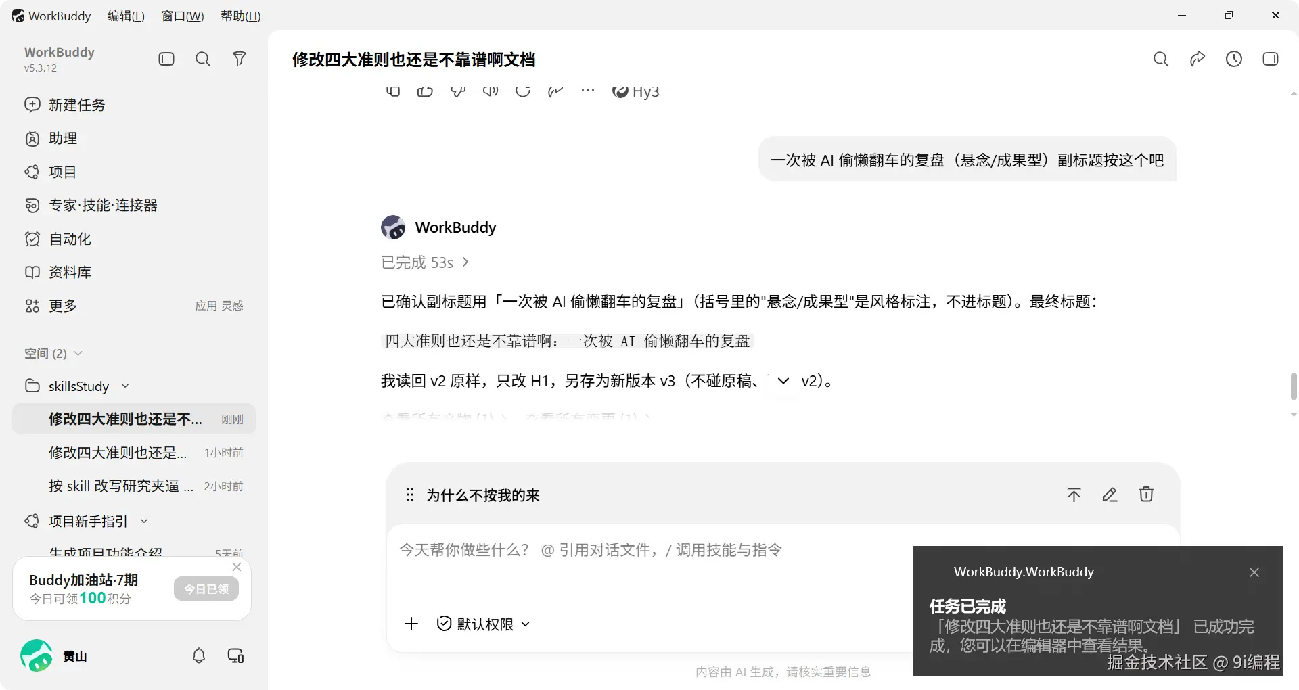Open the 窗口(W) menu
Screen dimensions: 1299x690
coord(183,16)
